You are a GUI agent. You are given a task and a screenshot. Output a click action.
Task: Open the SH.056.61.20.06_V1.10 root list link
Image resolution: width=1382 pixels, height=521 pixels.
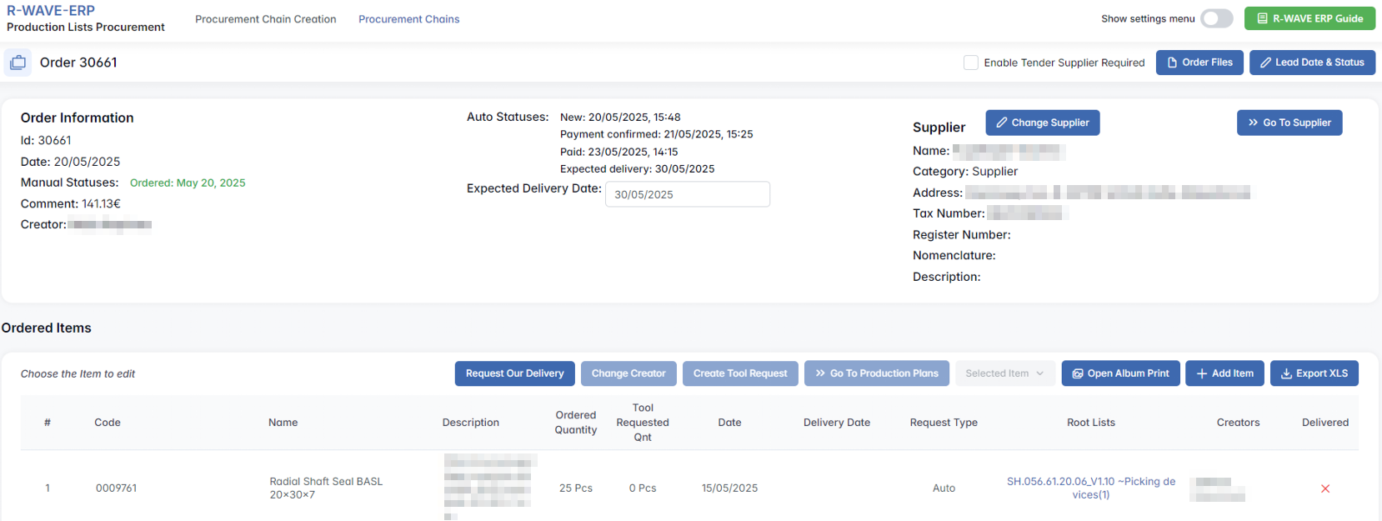[1090, 488]
